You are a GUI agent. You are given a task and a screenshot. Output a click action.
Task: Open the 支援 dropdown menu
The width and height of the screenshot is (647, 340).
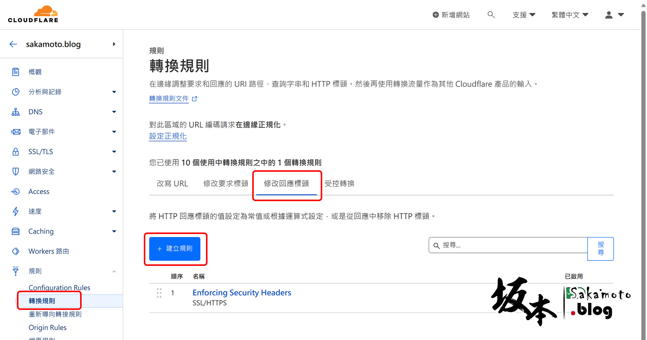tap(524, 15)
